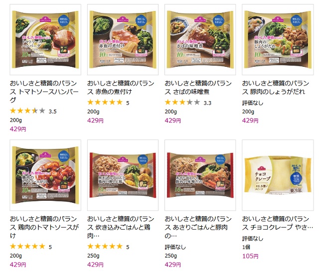Click the 赤魚の煮付け product title link

pos(121,87)
